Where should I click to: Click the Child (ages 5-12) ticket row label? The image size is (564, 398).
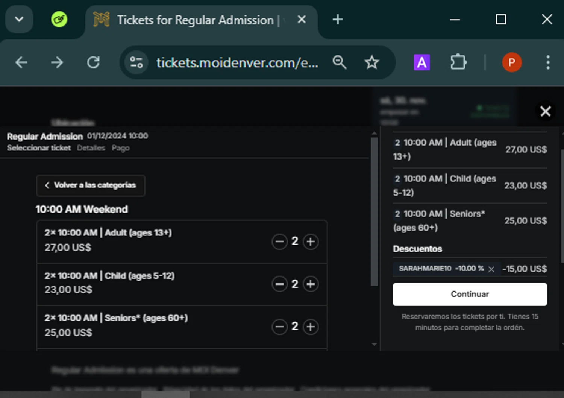(109, 275)
